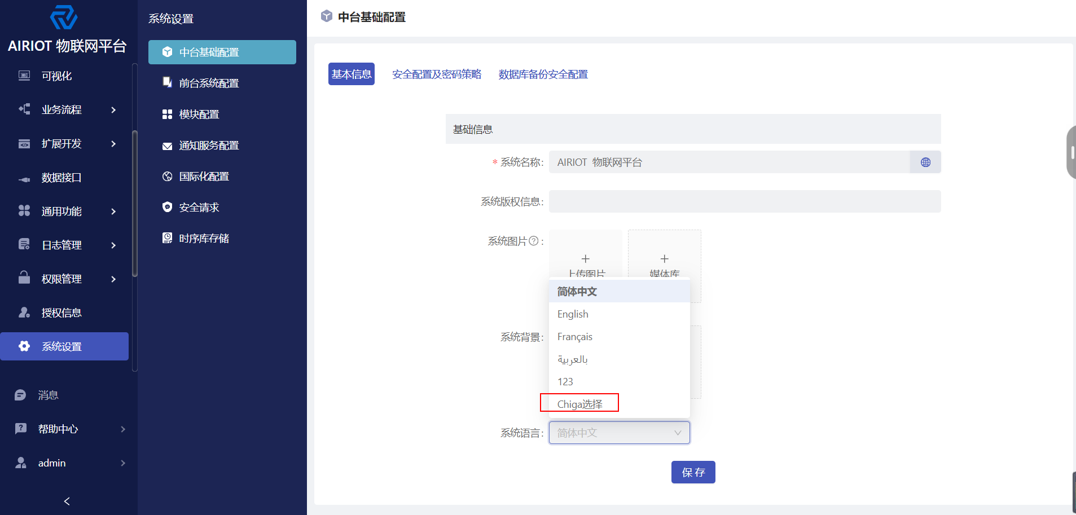Expand the 日志管理 submenu chevron
The width and height of the screenshot is (1076, 515).
pos(113,245)
